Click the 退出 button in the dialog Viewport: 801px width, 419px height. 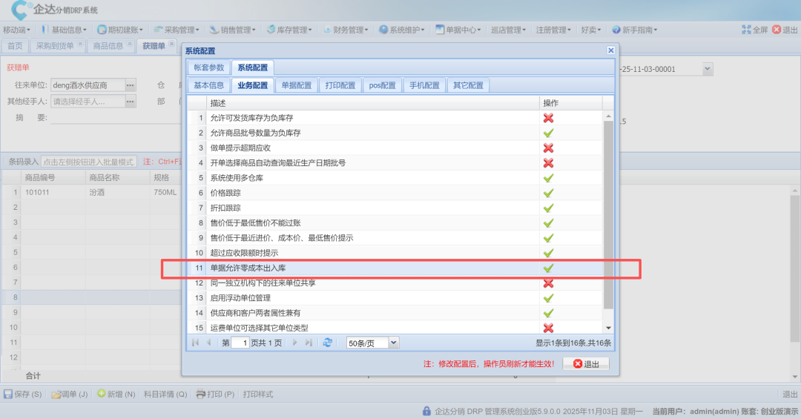(586, 364)
